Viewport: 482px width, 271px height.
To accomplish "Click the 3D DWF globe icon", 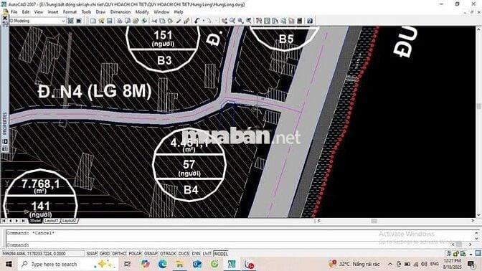I will [x=144, y=21].
